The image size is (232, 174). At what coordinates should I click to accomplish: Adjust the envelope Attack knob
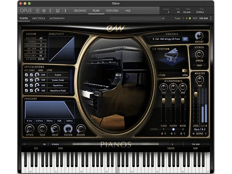[30, 129]
